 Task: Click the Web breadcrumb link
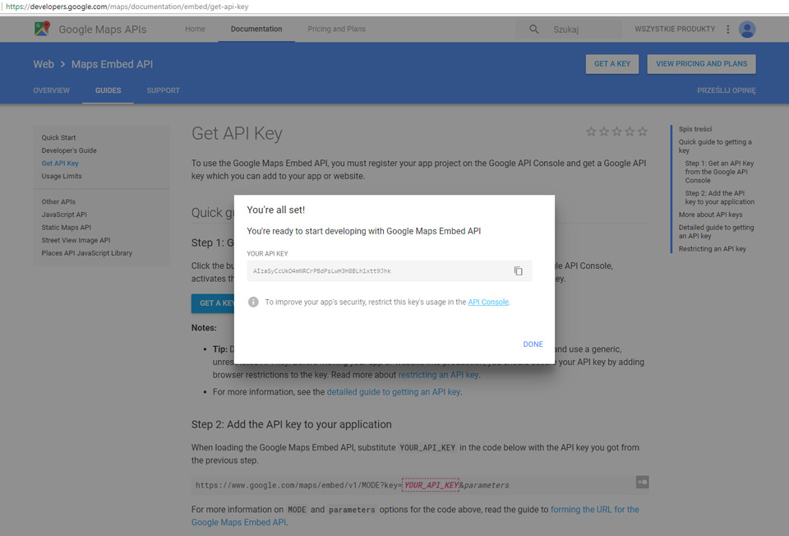click(x=44, y=64)
